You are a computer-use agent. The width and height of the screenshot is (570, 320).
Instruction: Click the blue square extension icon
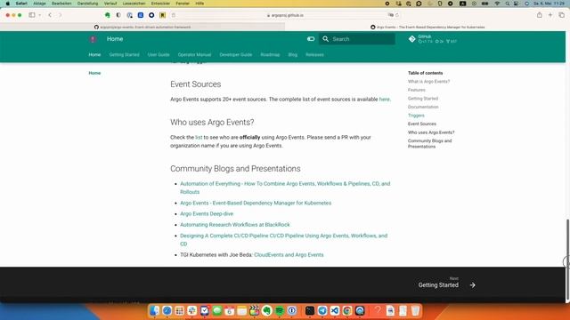tap(141, 15)
